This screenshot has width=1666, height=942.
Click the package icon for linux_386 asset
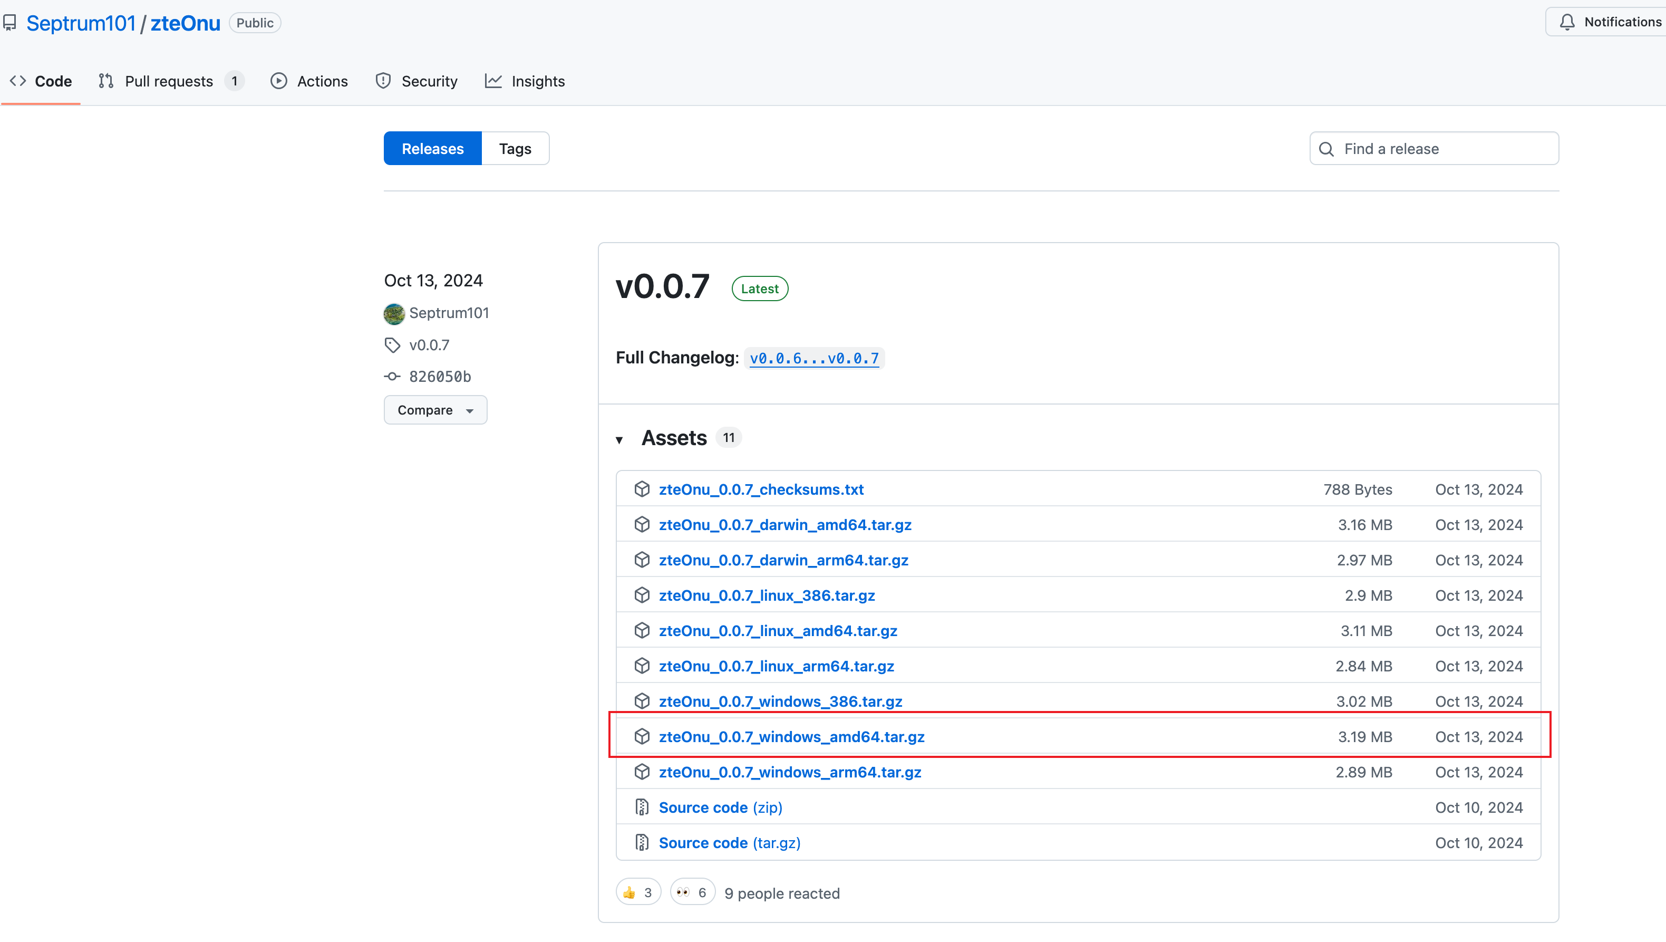pos(642,595)
